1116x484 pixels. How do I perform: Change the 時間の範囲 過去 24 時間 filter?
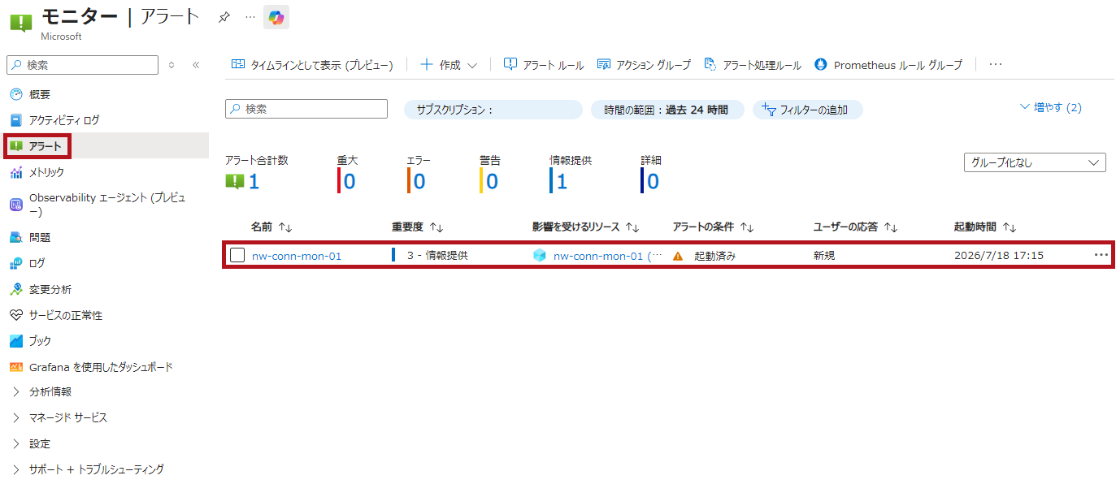[x=667, y=110]
